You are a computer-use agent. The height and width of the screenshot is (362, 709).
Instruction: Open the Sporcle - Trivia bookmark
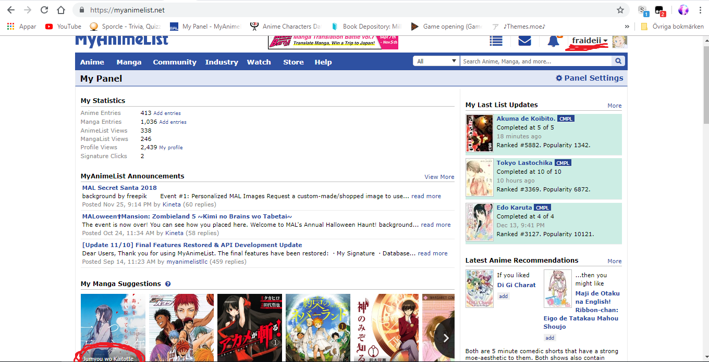[125, 26]
